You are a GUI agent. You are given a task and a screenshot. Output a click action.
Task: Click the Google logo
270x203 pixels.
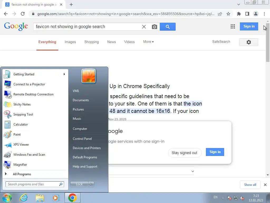16,26
